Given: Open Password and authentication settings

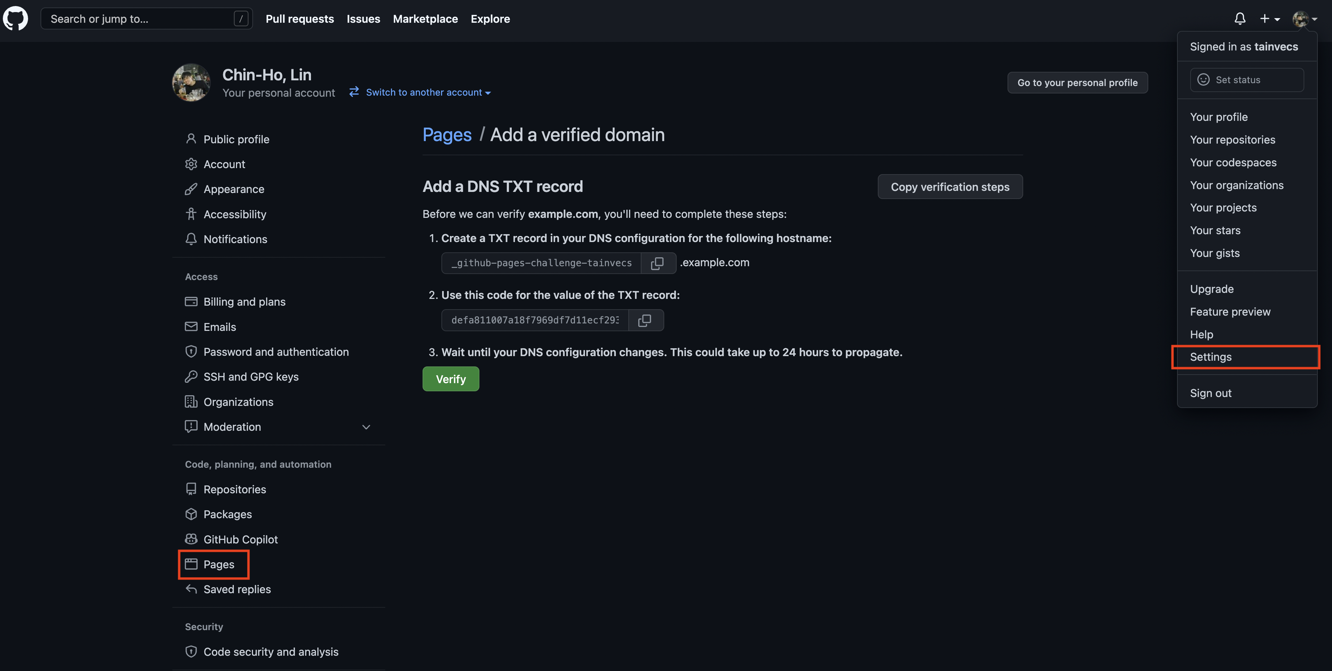Looking at the screenshot, I should pos(276,351).
